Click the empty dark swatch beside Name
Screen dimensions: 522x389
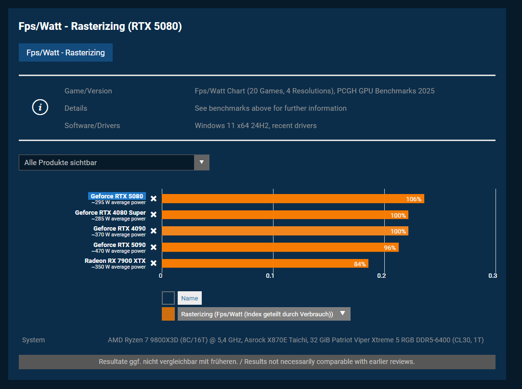(168, 298)
